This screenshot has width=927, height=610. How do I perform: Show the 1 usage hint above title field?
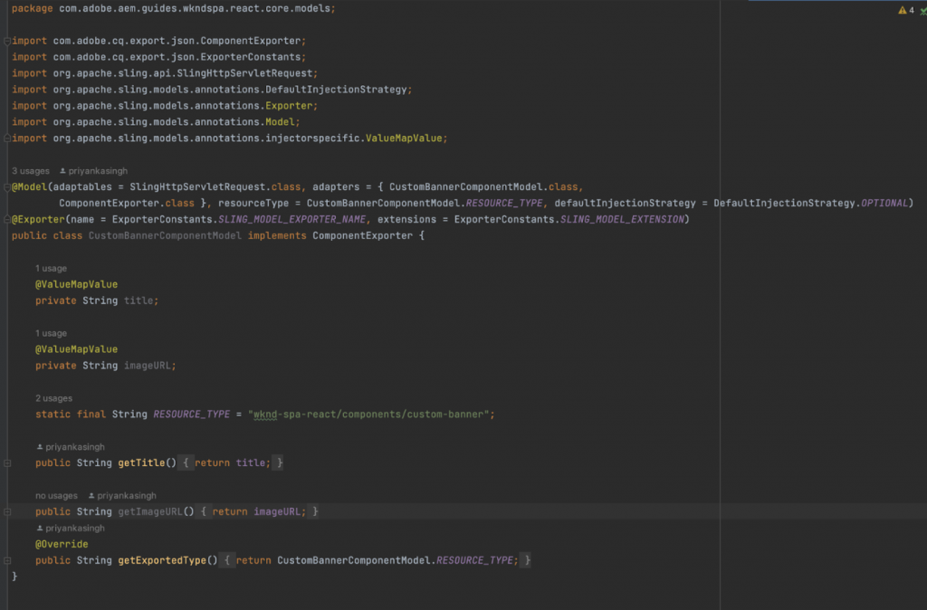[51, 269]
